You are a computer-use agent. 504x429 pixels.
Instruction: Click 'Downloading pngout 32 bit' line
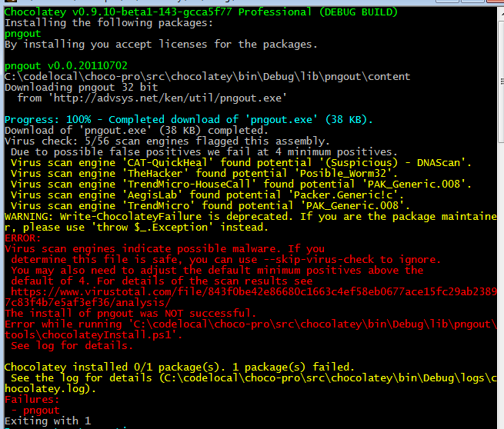tap(82, 88)
